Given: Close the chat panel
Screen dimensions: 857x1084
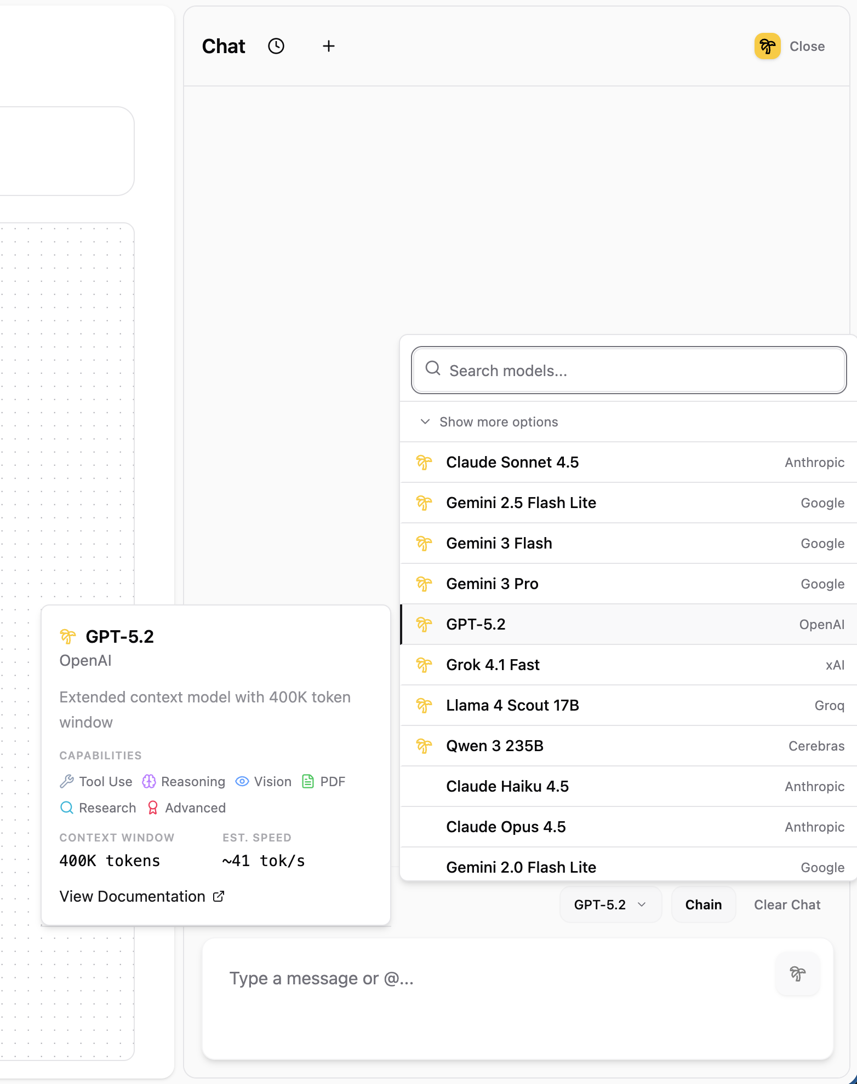Looking at the screenshot, I should [x=807, y=47].
